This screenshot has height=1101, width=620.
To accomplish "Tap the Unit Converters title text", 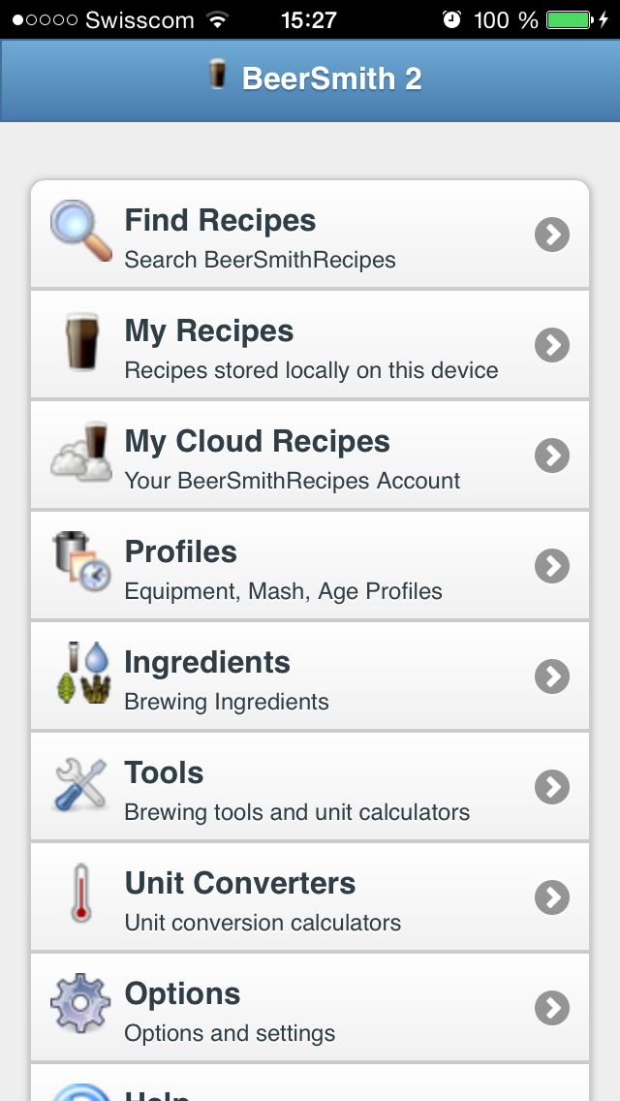I will [x=240, y=884].
